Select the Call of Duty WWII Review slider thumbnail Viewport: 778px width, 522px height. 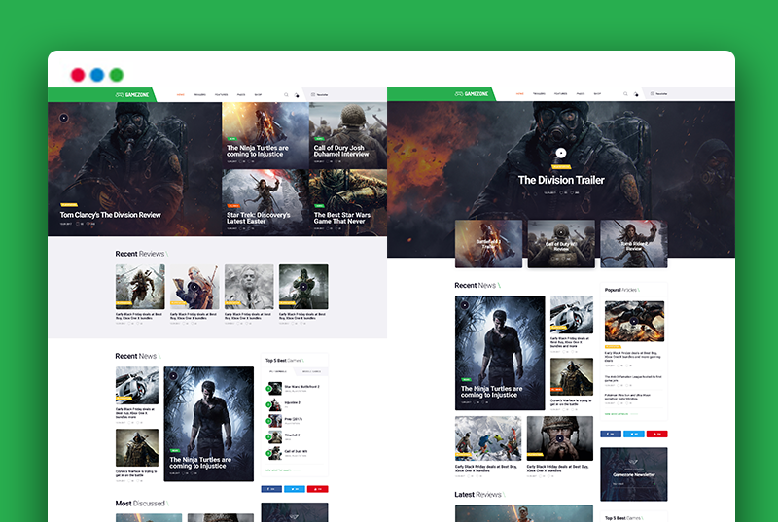(561, 243)
